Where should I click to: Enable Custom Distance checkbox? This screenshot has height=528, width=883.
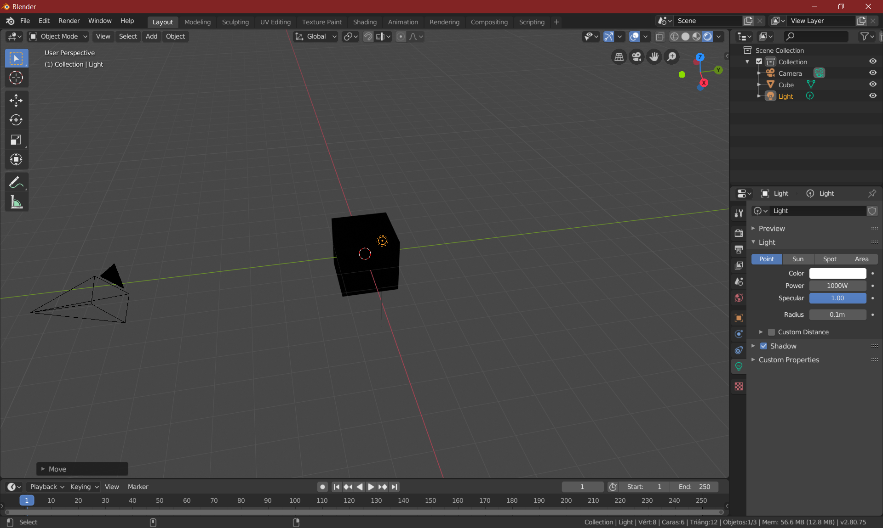[x=771, y=332]
